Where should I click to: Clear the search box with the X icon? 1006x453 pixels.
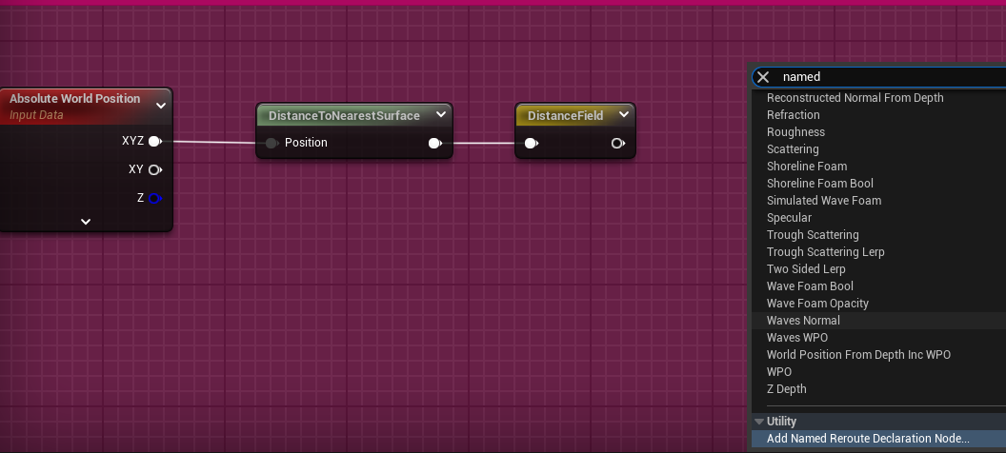(x=763, y=77)
